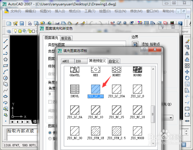Click the Offset modify tool
Screen dimensions: 193x150
point(187,60)
